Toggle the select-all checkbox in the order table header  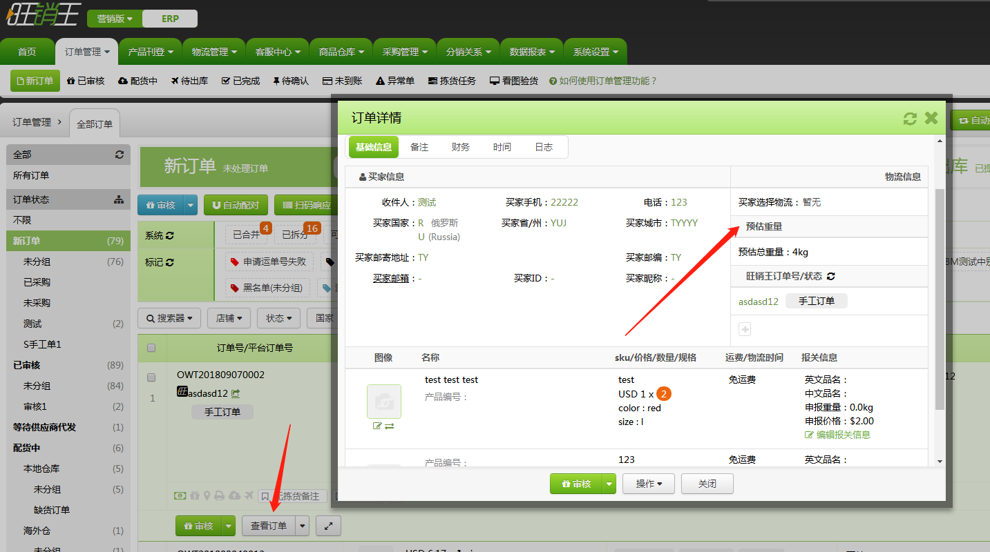tap(151, 348)
